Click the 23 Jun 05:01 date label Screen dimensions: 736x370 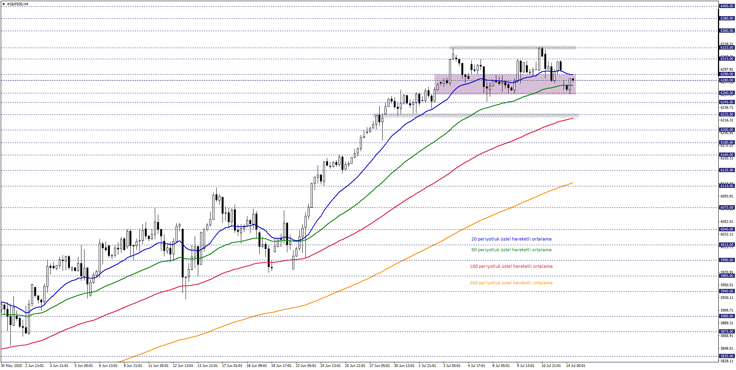[306, 366]
